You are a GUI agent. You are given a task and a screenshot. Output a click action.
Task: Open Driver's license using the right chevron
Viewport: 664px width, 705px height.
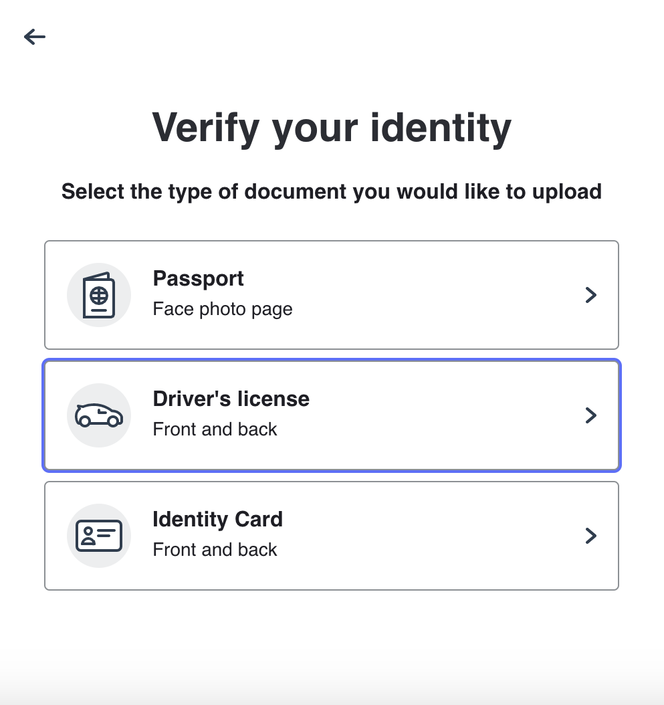click(x=590, y=415)
